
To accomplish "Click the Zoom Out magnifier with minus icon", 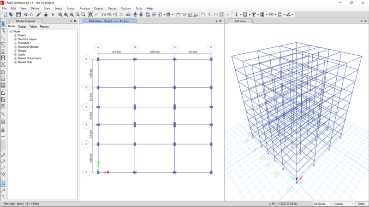I will pyautogui.click(x=83, y=15).
